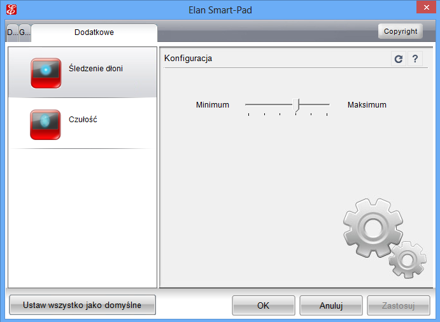This screenshot has height=322, width=440.
Task: Click the Czułość fingerprint icon
Action: (45, 125)
